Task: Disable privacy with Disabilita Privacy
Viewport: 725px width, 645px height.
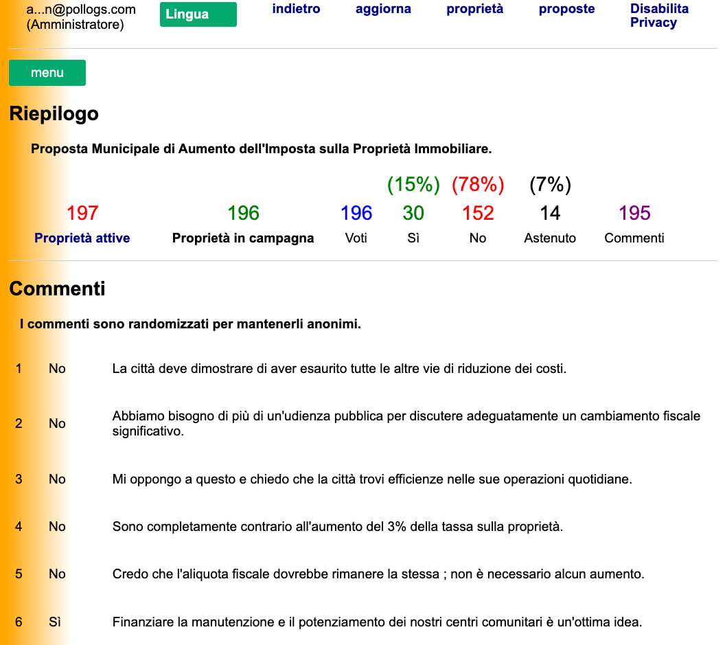Action: 659,15
